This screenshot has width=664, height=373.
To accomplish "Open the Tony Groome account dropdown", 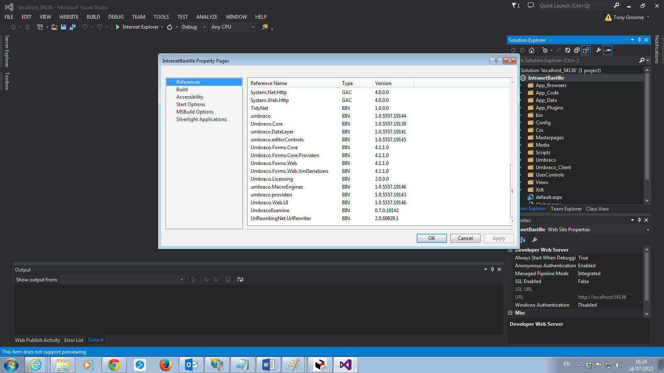I will coord(648,17).
